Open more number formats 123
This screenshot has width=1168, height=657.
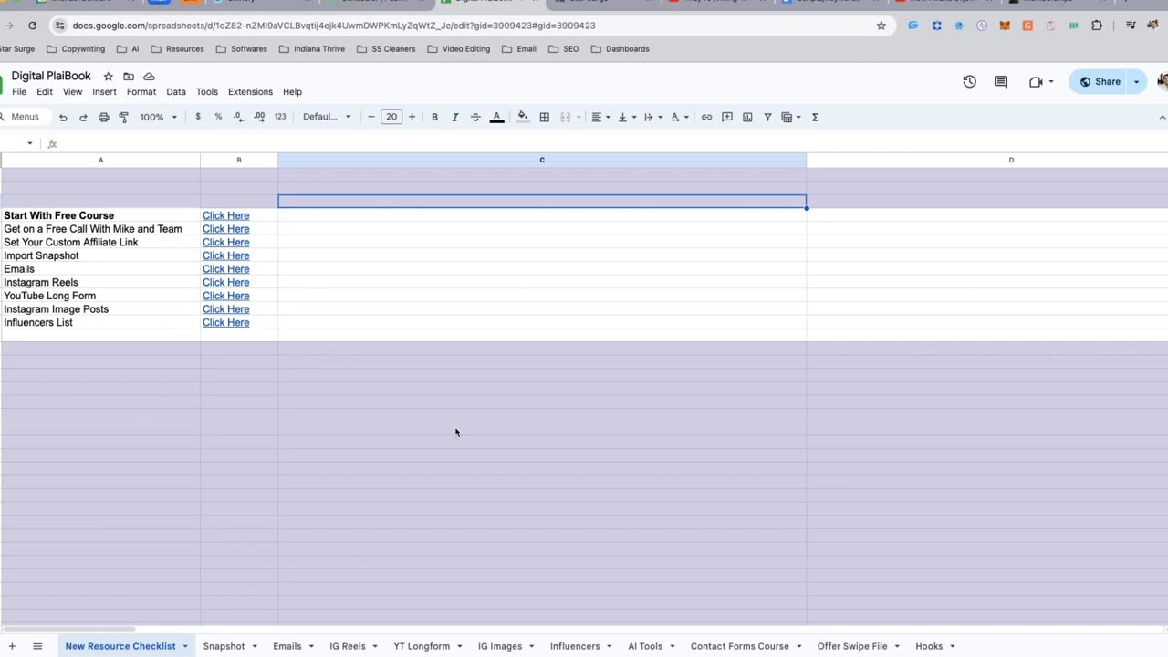click(x=280, y=117)
